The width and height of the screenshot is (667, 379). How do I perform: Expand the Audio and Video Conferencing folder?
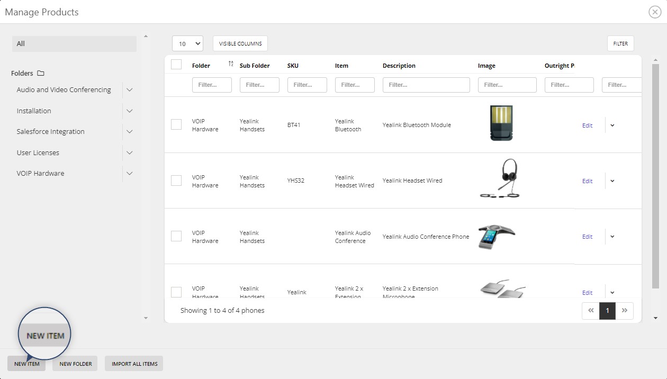coord(130,89)
